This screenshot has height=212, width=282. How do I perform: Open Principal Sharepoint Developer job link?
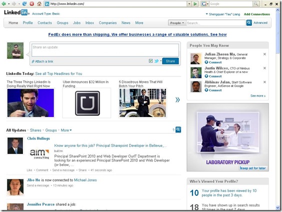pos(110,145)
